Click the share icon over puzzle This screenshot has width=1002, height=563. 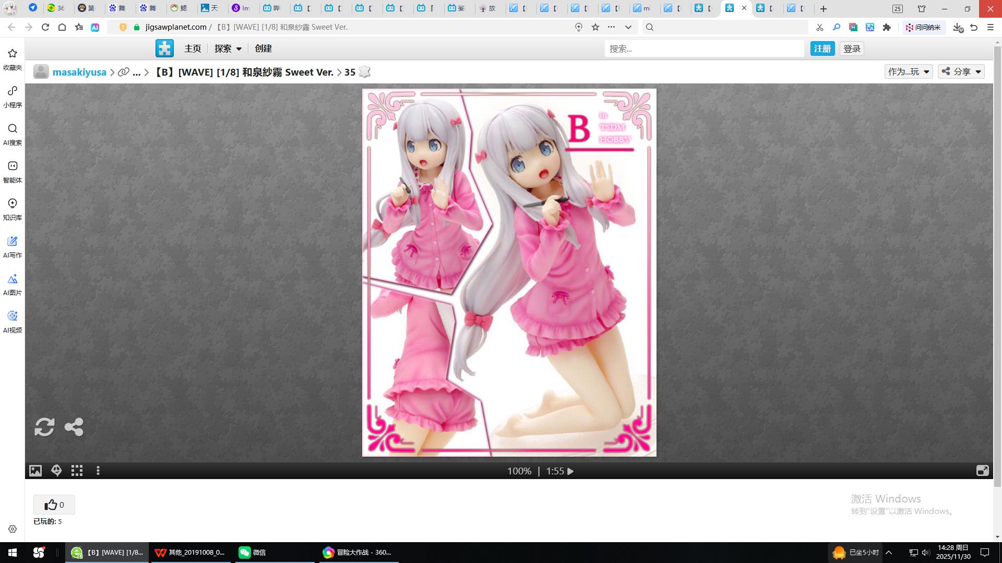point(74,427)
